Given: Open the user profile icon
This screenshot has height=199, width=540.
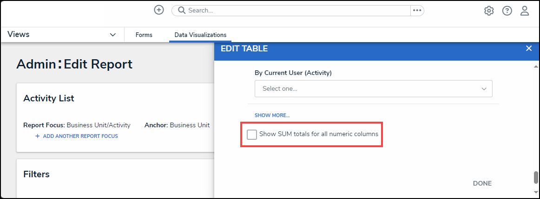Looking at the screenshot, I should coord(525,11).
